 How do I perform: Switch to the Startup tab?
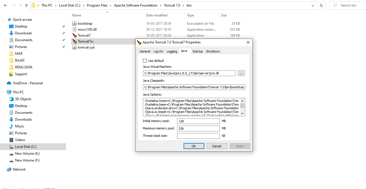coord(197,51)
